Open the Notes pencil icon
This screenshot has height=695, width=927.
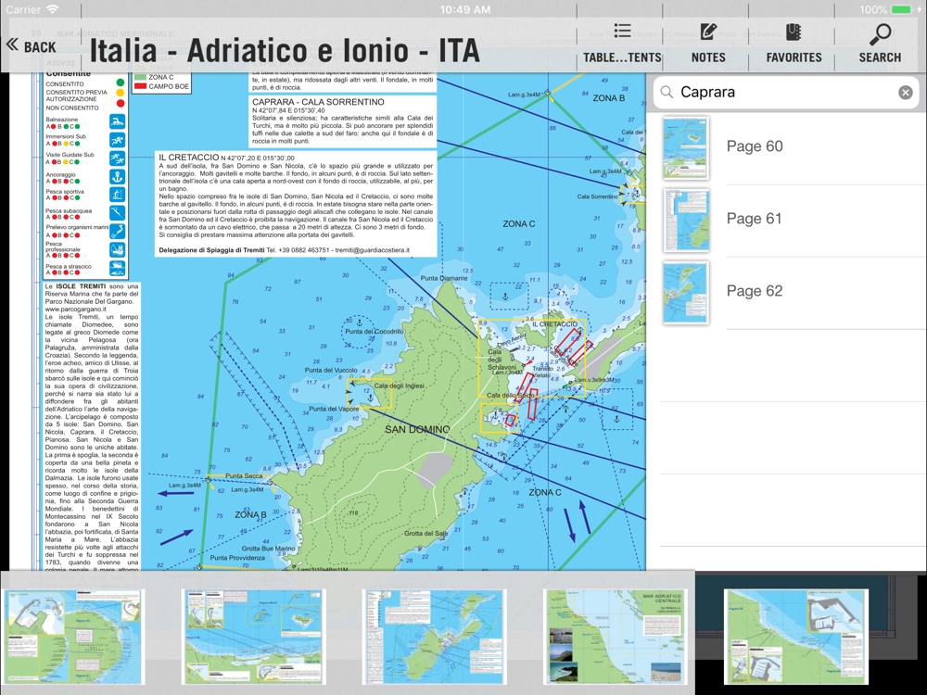pos(708,42)
